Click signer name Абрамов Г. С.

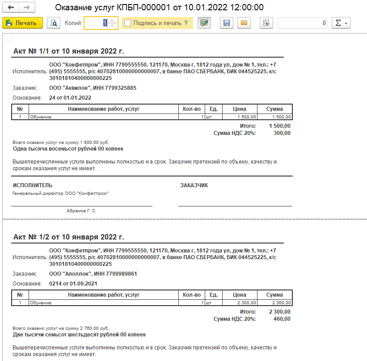[x=81, y=211]
